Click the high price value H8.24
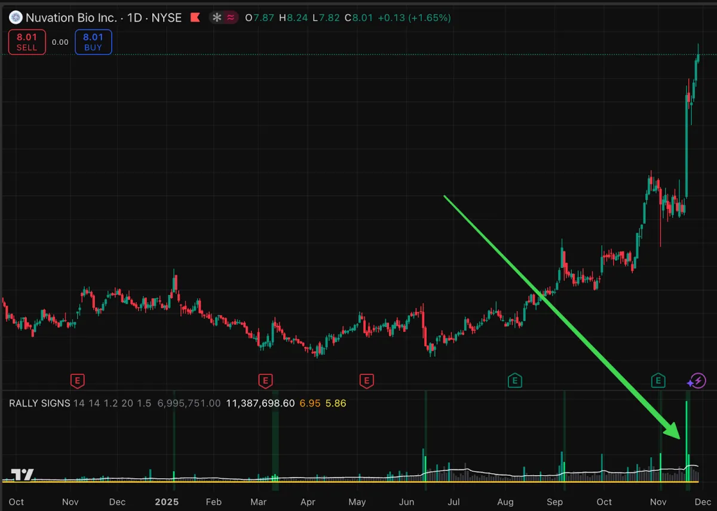 coord(293,17)
